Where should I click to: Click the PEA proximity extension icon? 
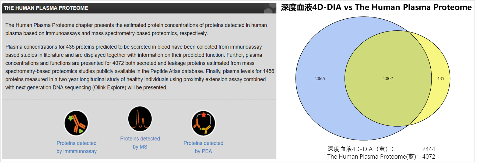point(203,123)
